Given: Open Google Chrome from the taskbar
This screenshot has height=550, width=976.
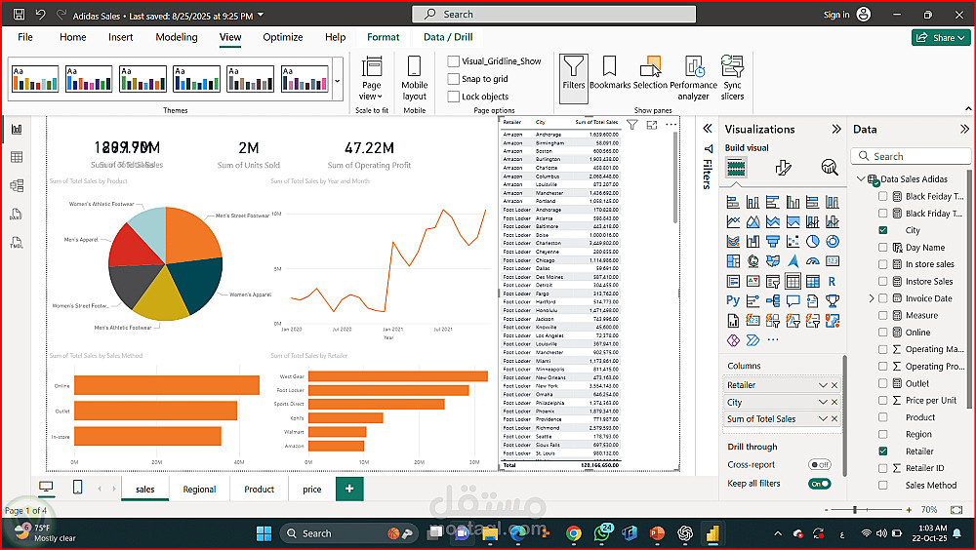Looking at the screenshot, I should coord(573,533).
